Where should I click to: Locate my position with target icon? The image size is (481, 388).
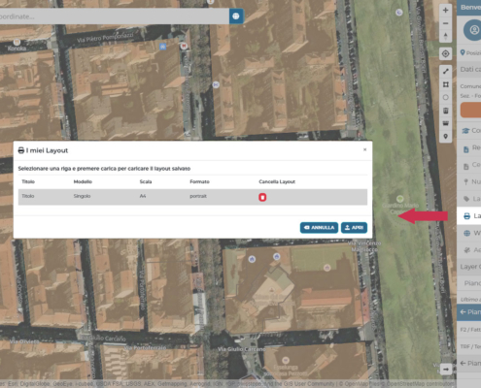(445, 53)
